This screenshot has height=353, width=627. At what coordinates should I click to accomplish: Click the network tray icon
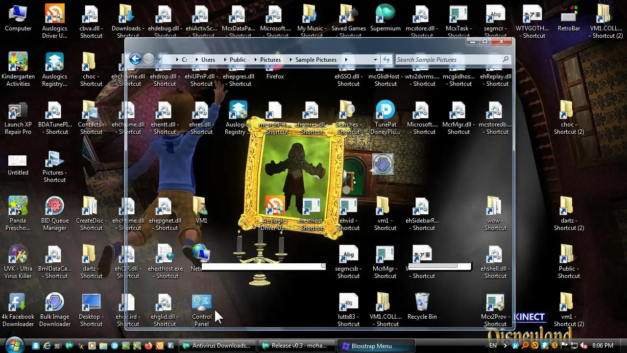tap(574, 346)
